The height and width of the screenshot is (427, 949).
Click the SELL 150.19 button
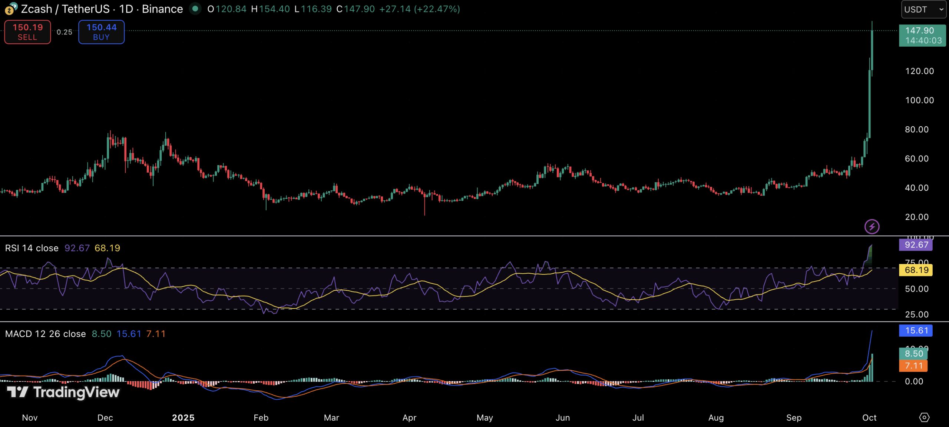pyautogui.click(x=27, y=32)
